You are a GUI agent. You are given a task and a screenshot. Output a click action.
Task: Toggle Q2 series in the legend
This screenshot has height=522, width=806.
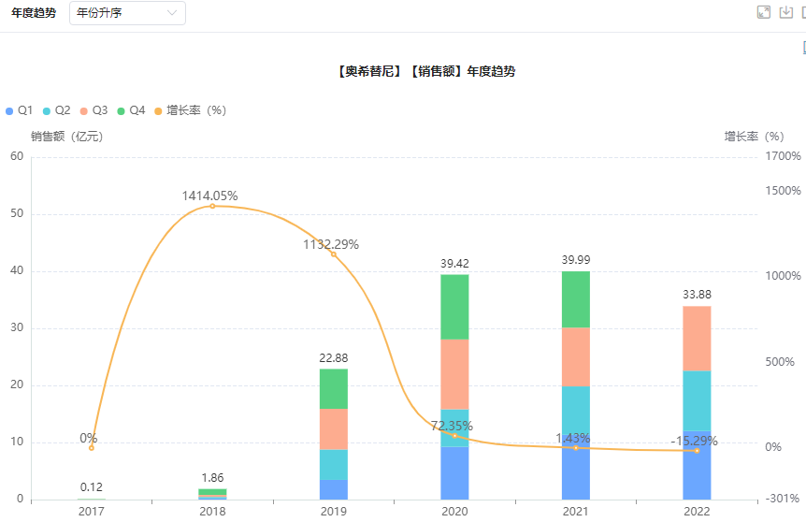click(x=57, y=110)
